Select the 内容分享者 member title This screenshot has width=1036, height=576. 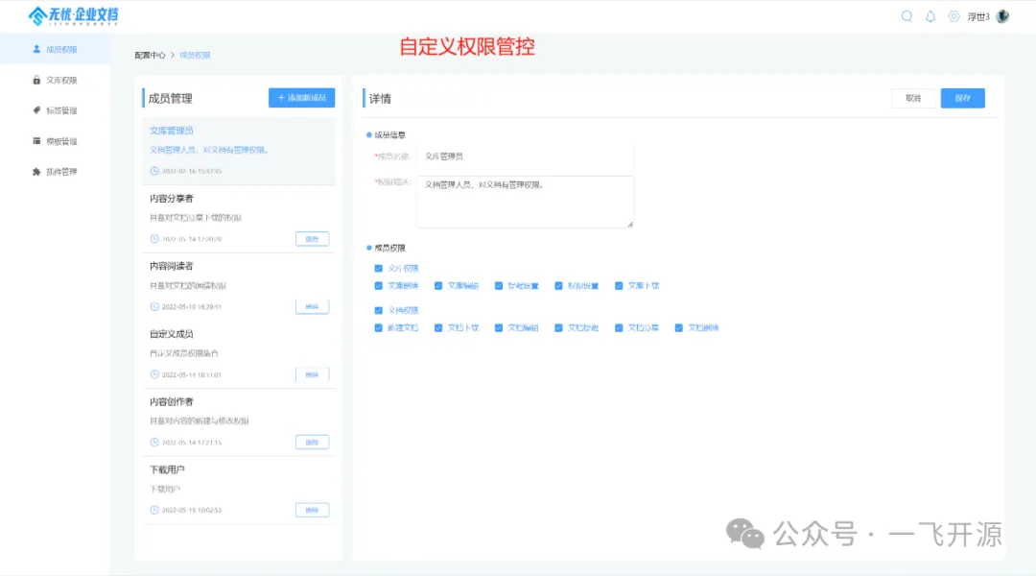click(171, 199)
